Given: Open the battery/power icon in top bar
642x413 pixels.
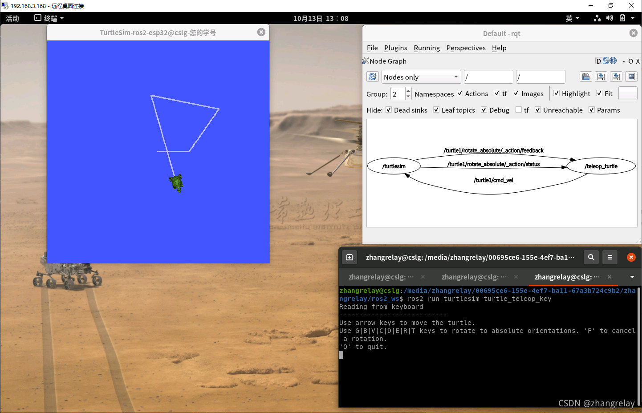Looking at the screenshot, I should (x=622, y=18).
